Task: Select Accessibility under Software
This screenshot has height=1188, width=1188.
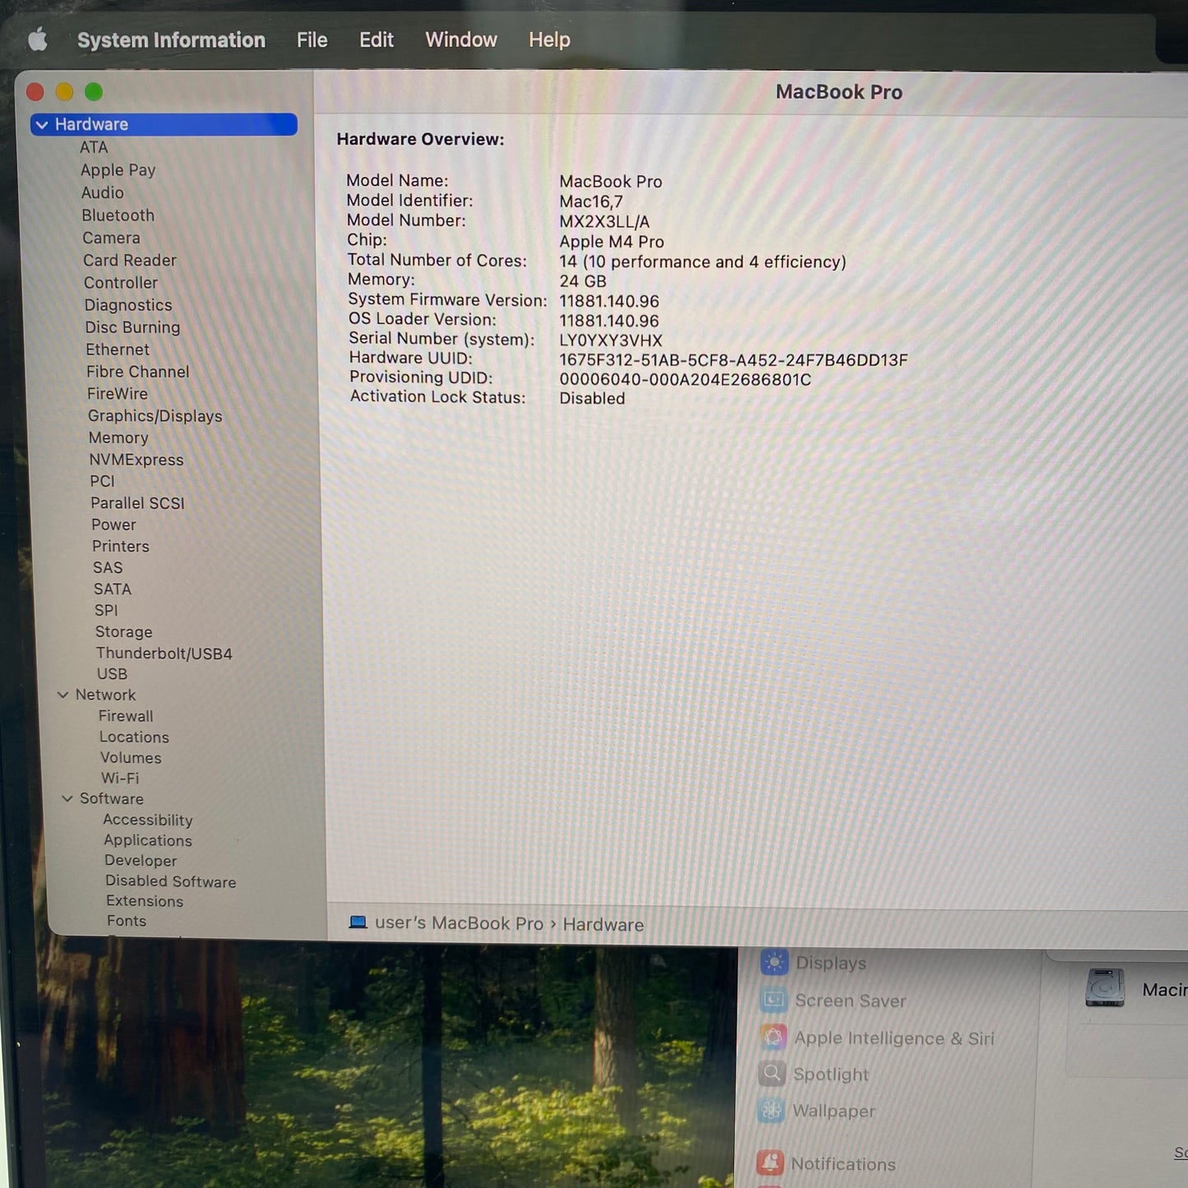Action: 148,820
